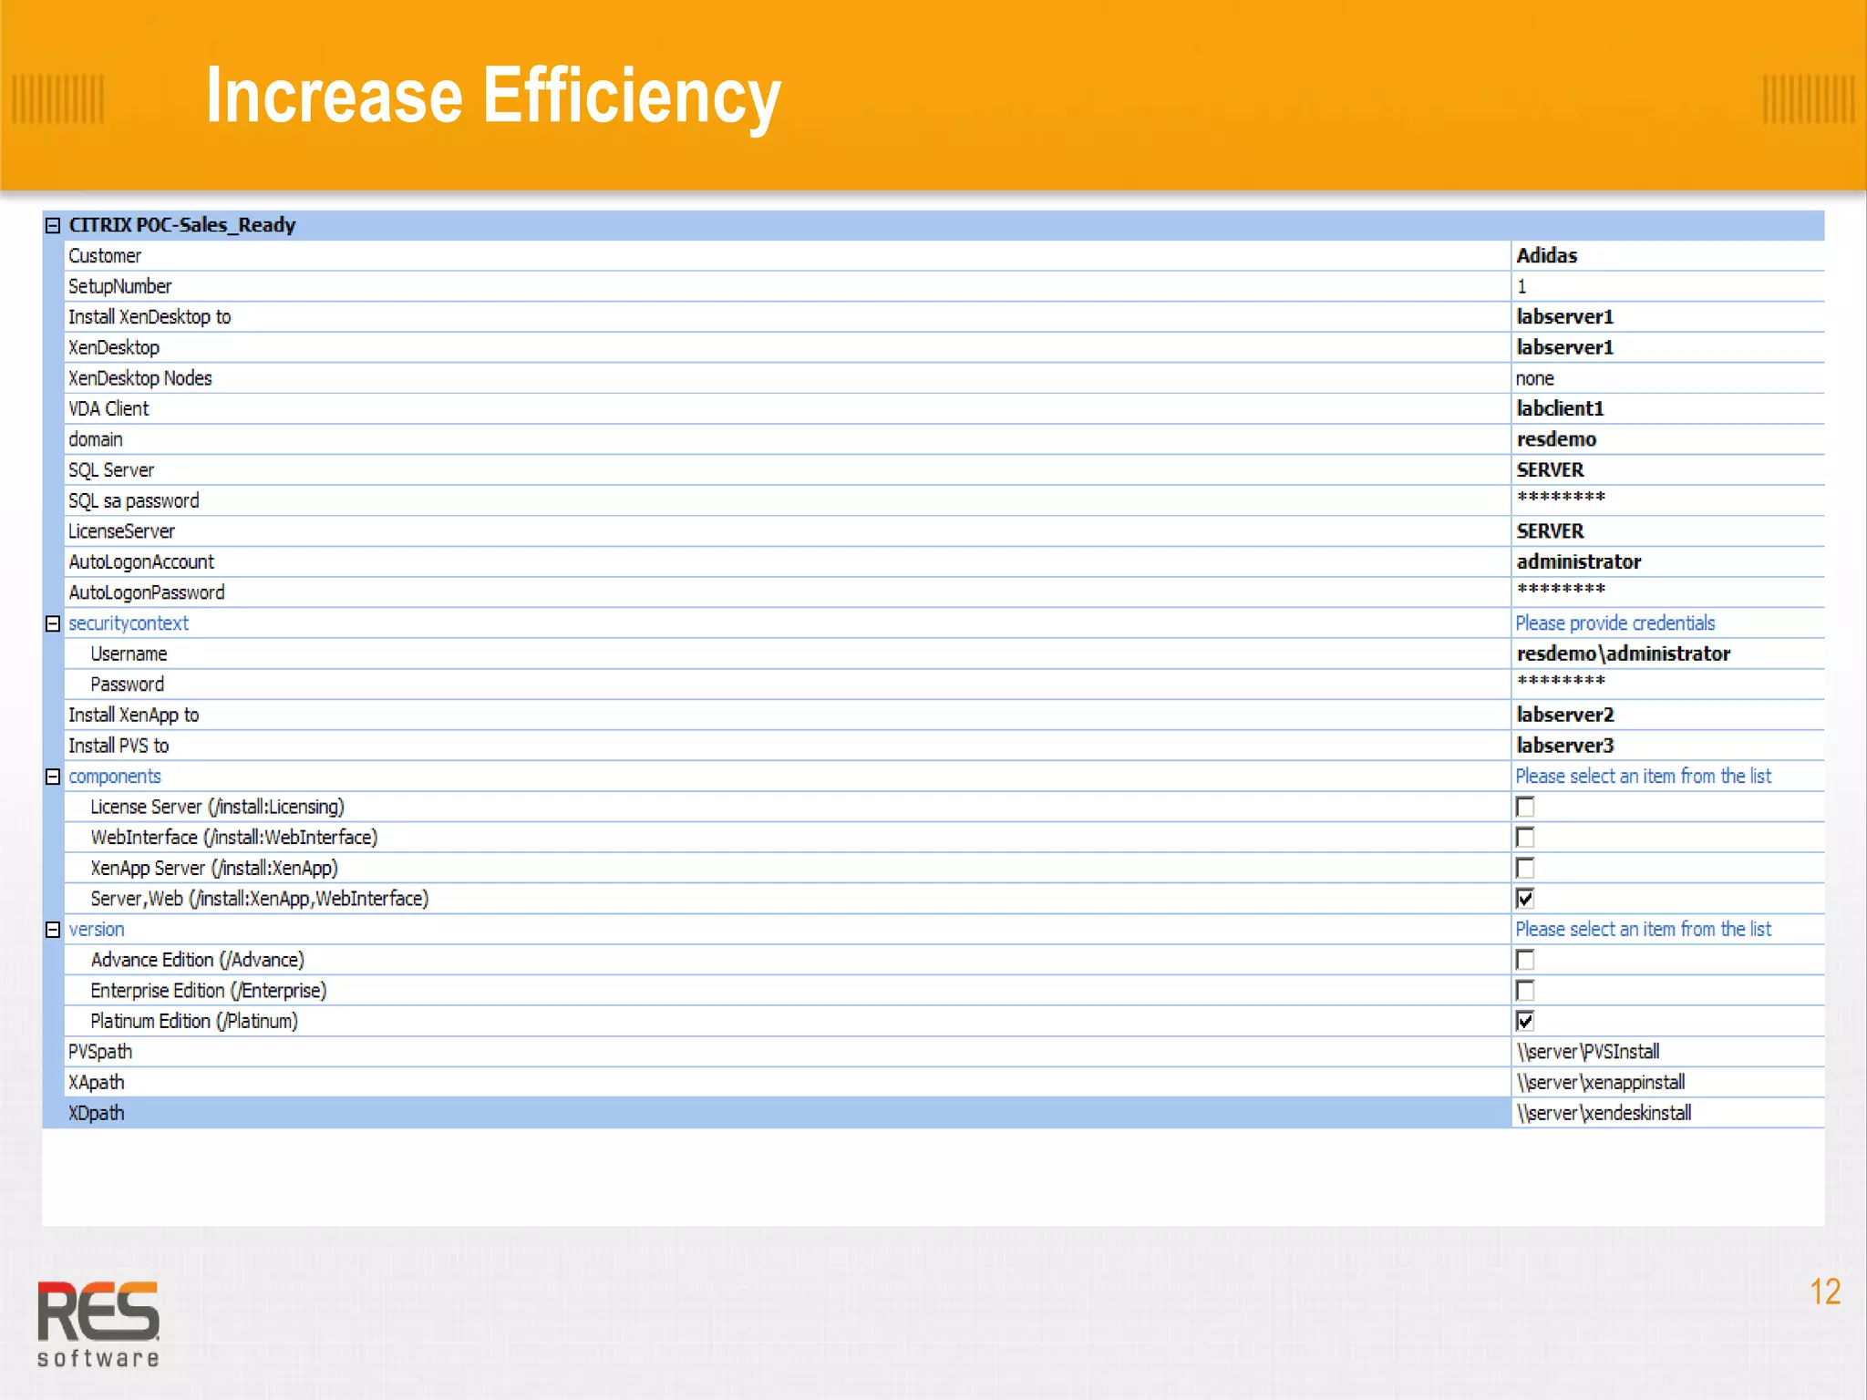Image resolution: width=1867 pixels, height=1400 pixels.
Task: Select the Username row label
Action: 129,654
